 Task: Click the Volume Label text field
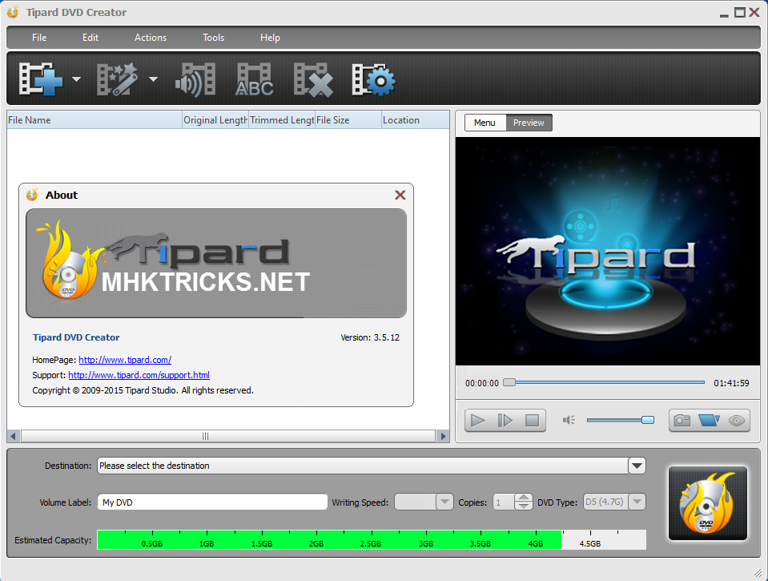pos(212,502)
